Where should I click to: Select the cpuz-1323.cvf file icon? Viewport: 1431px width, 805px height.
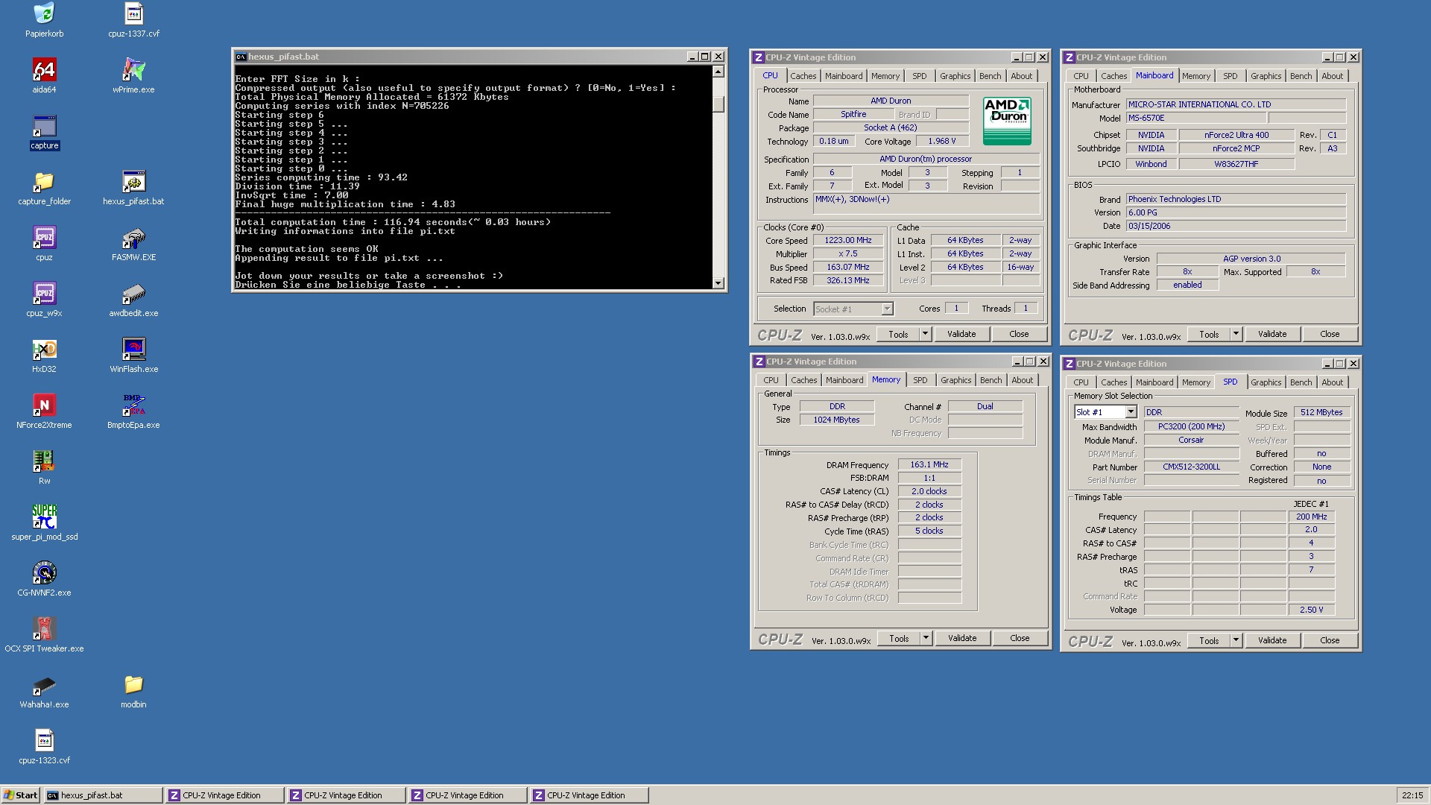[44, 740]
